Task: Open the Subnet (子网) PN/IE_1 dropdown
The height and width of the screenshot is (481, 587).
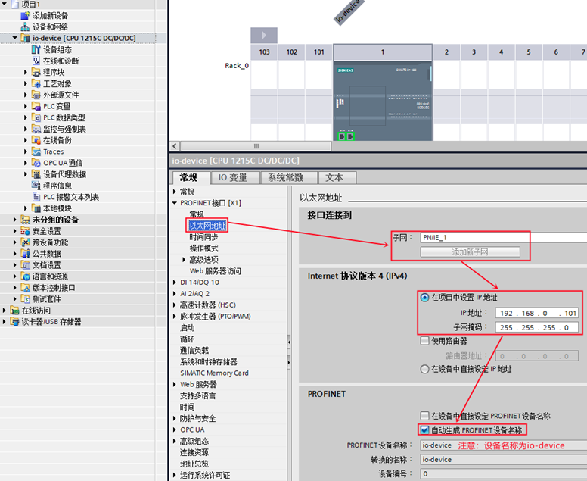Action: tap(504, 238)
